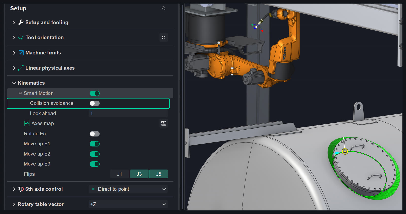406x214 pixels.
Task: Expand the Machine limits section
Action: click(x=14, y=53)
